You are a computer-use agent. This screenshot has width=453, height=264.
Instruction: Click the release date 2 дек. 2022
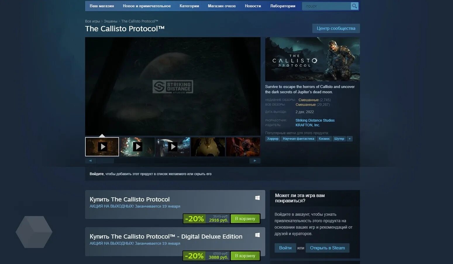304,112
